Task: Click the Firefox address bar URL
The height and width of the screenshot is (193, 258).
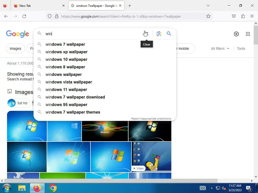Action: click(x=121, y=16)
